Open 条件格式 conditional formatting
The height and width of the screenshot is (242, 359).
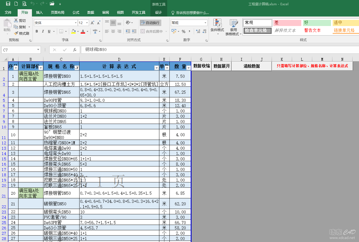click(x=217, y=27)
